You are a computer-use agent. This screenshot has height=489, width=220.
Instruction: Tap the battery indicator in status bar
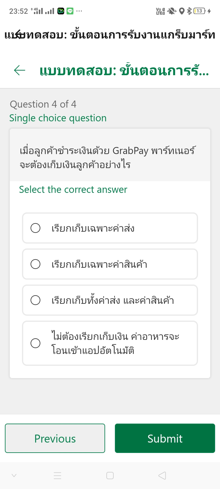(199, 11)
